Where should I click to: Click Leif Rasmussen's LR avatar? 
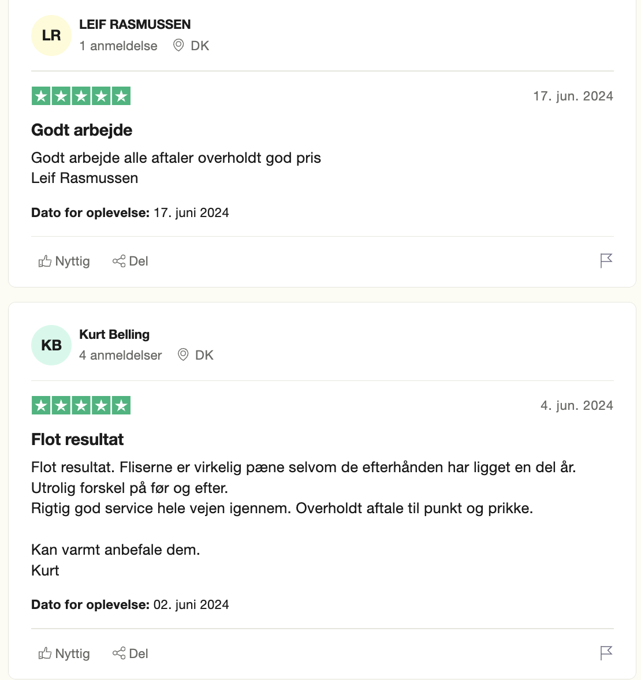(51, 36)
